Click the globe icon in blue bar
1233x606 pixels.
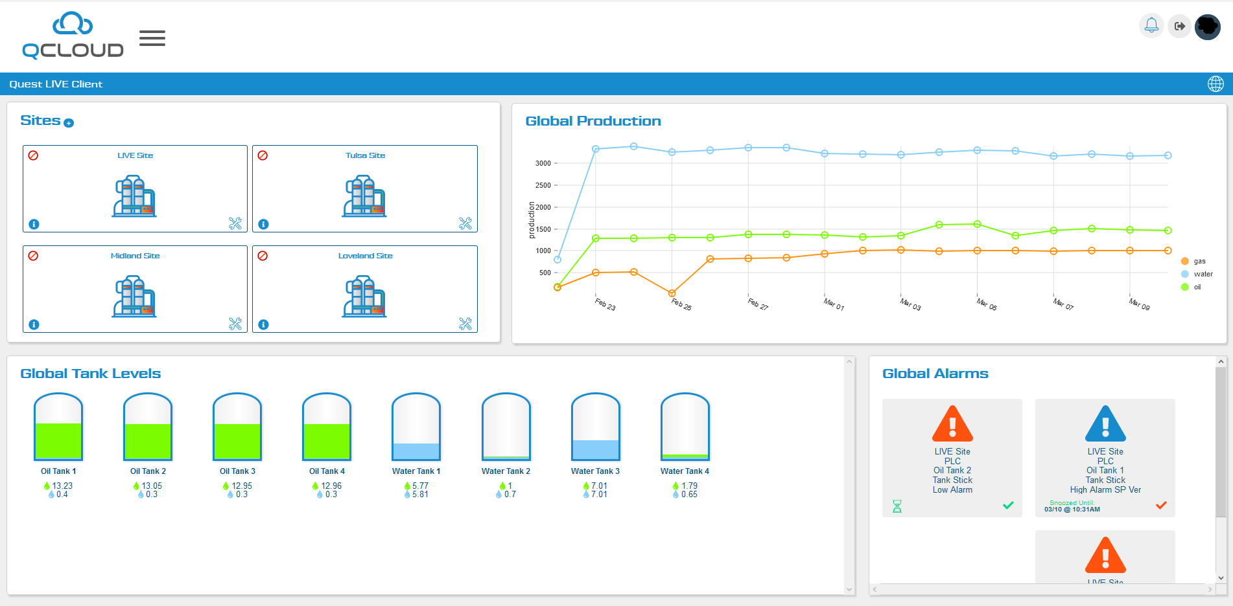[1215, 84]
